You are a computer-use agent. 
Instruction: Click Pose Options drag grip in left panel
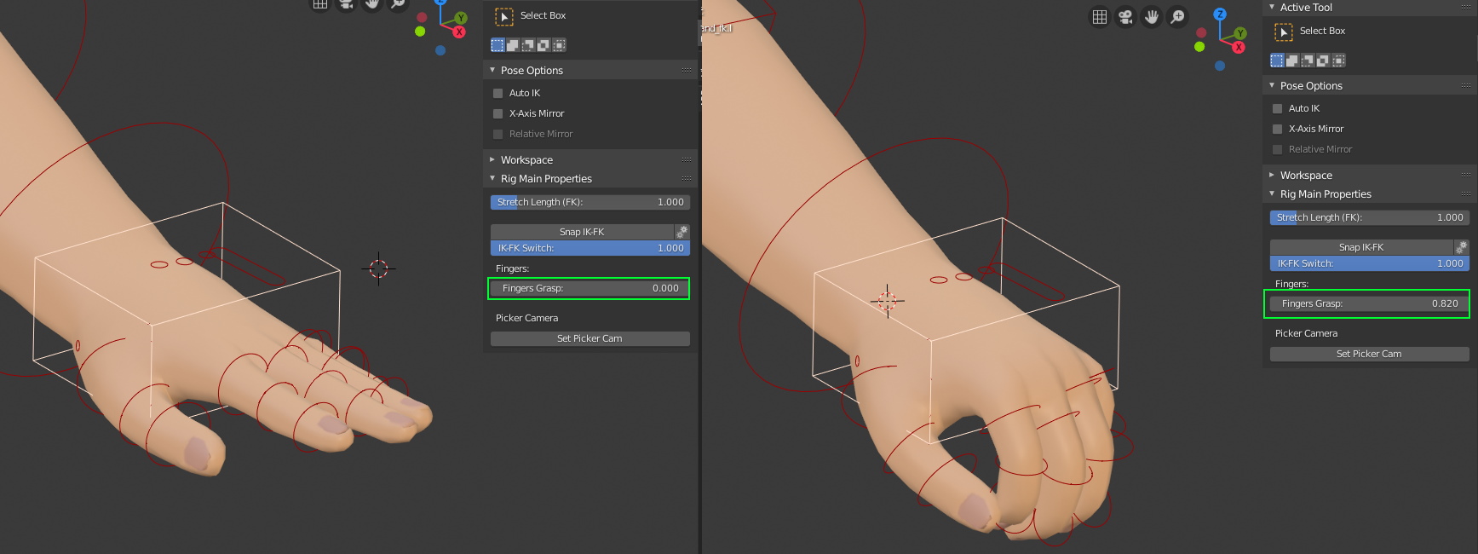(x=687, y=71)
